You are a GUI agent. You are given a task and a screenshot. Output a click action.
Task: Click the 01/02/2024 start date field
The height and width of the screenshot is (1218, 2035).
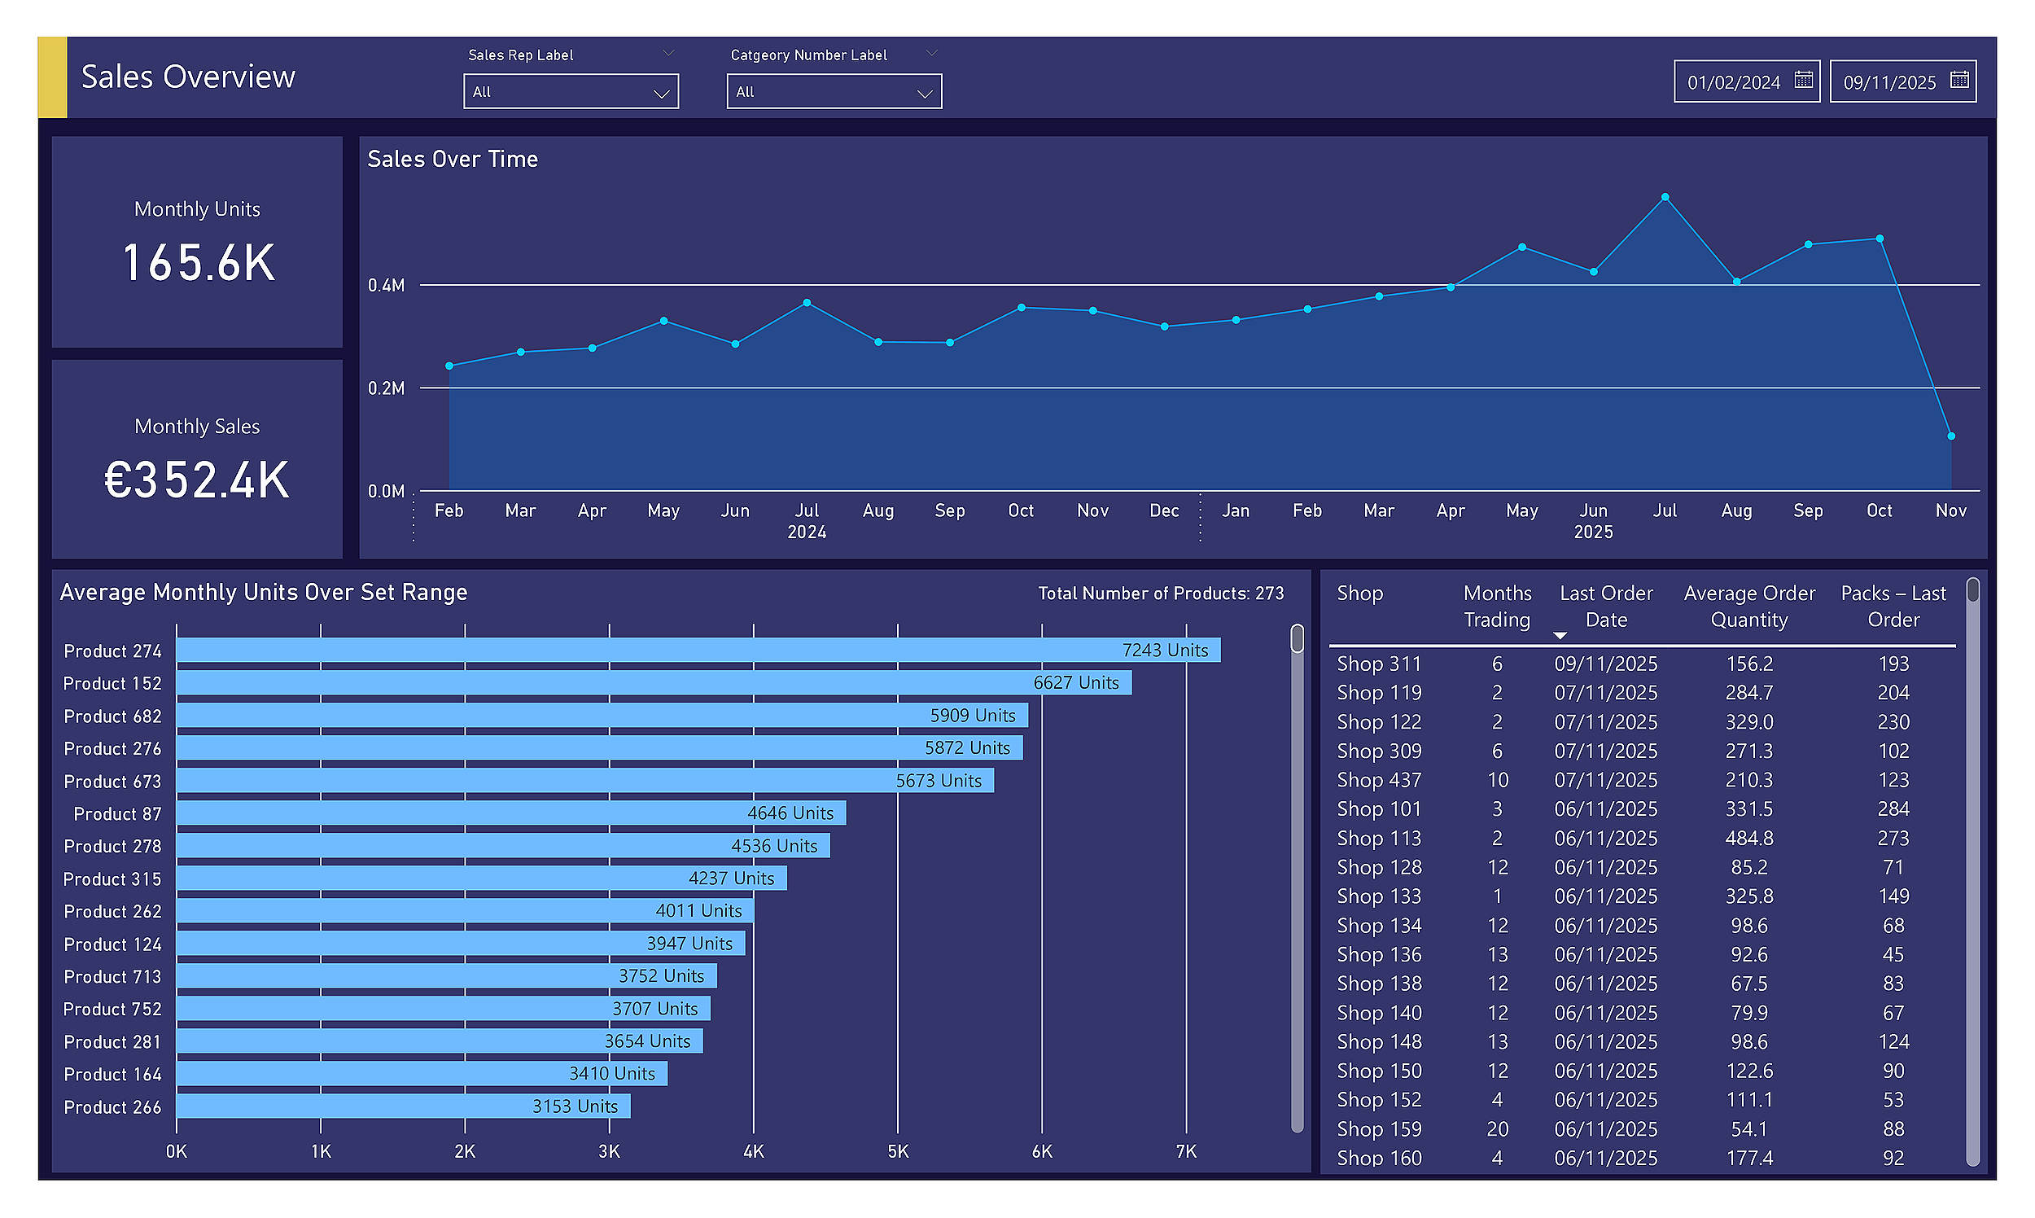(x=1732, y=82)
